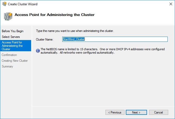Choose the Creating New Cluster step
Screen dimensions: 175x119
point(15,61)
